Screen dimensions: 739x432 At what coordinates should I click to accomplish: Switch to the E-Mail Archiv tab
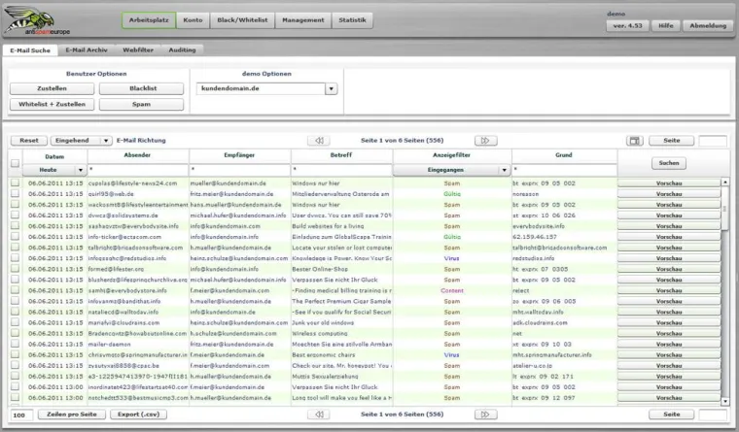tap(88, 48)
